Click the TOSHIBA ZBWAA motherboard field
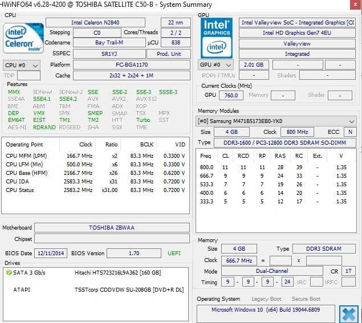Image resolution: width=362 pixels, height=323 pixels. point(112,228)
